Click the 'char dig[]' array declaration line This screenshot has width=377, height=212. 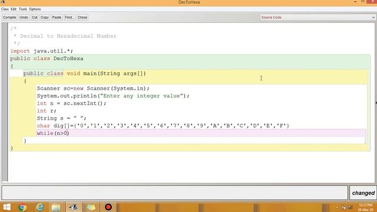click(163, 125)
